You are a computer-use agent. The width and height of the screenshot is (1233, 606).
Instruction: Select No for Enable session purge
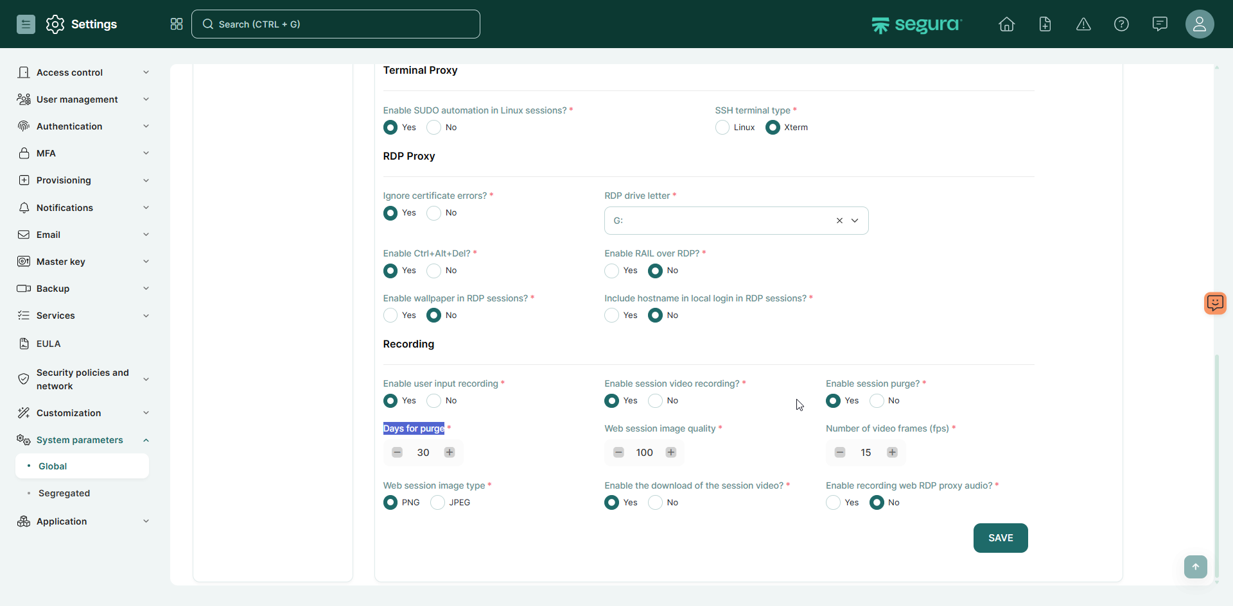tap(877, 401)
